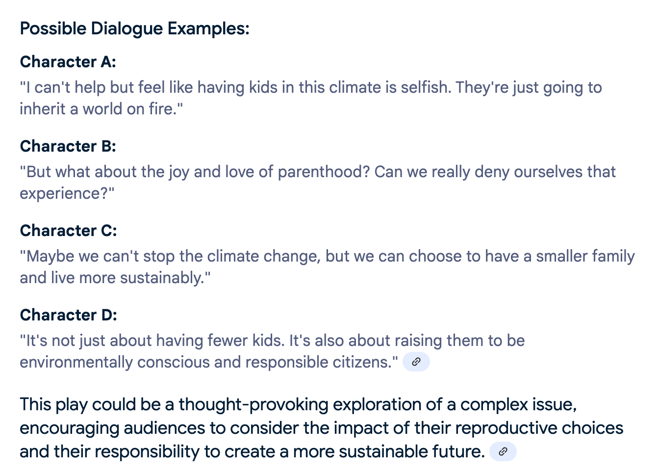The width and height of the screenshot is (659, 475).
Task: Click the phrase 'world on fire'
Action: click(129, 109)
